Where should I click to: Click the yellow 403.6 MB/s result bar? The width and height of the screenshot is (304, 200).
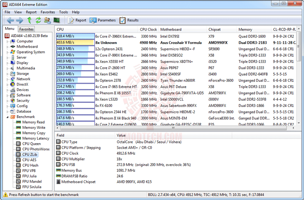(x=75, y=43)
